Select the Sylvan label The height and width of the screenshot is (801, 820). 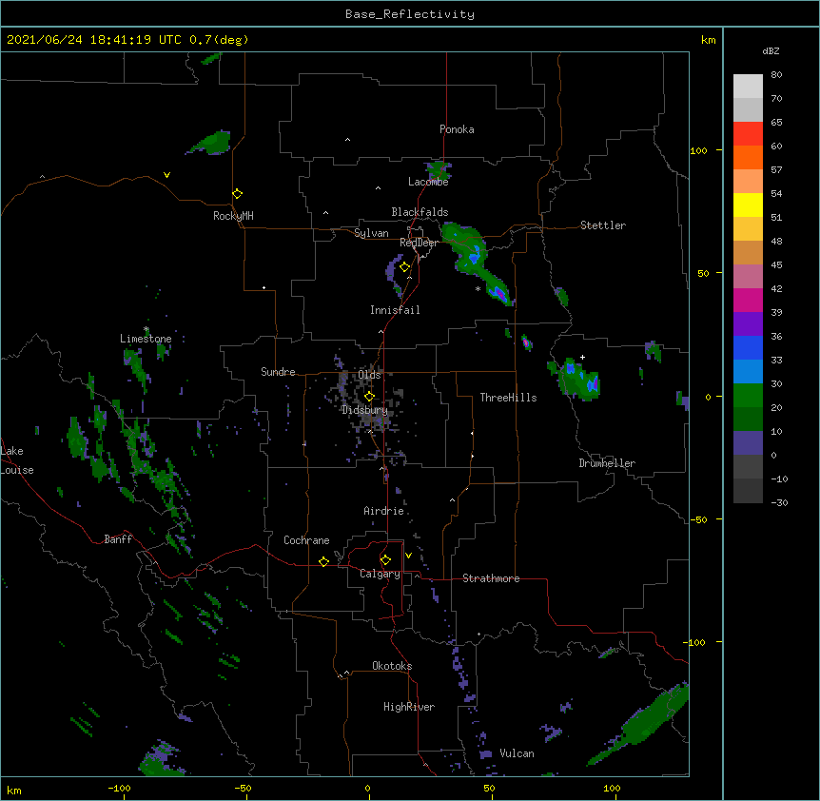click(x=371, y=233)
